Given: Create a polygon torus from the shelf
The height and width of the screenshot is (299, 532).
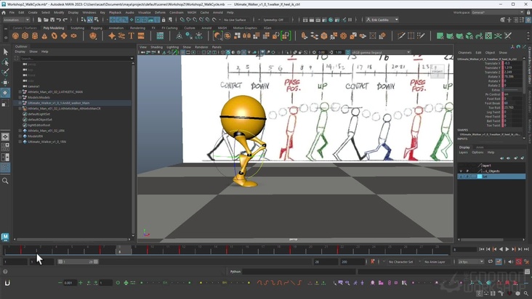Looking at the screenshot, I should [x=55, y=36].
